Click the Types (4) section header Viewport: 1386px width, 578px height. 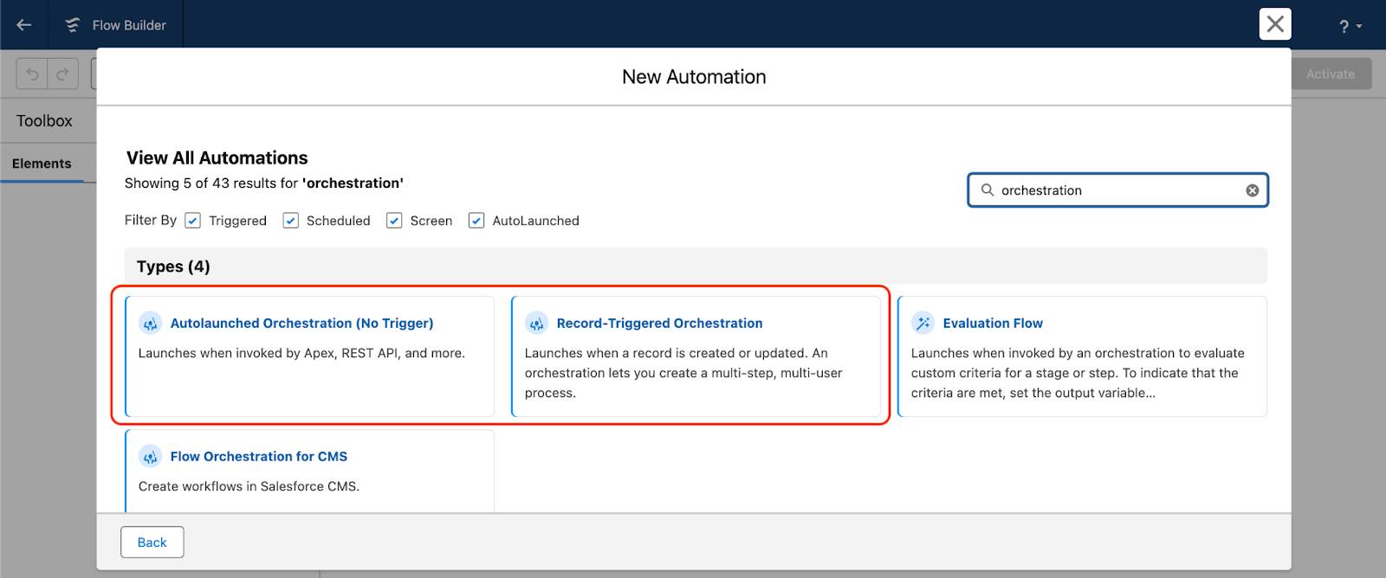(x=696, y=267)
